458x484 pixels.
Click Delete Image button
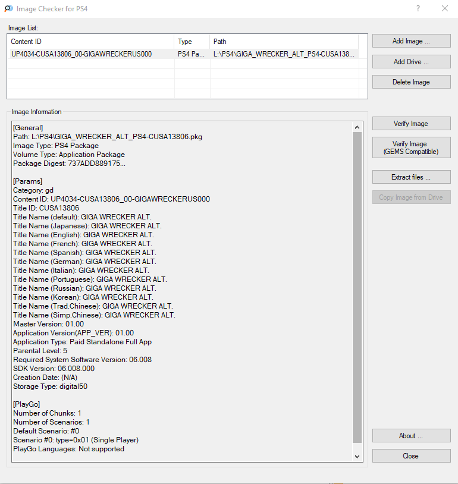pyautogui.click(x=411, y=82)
